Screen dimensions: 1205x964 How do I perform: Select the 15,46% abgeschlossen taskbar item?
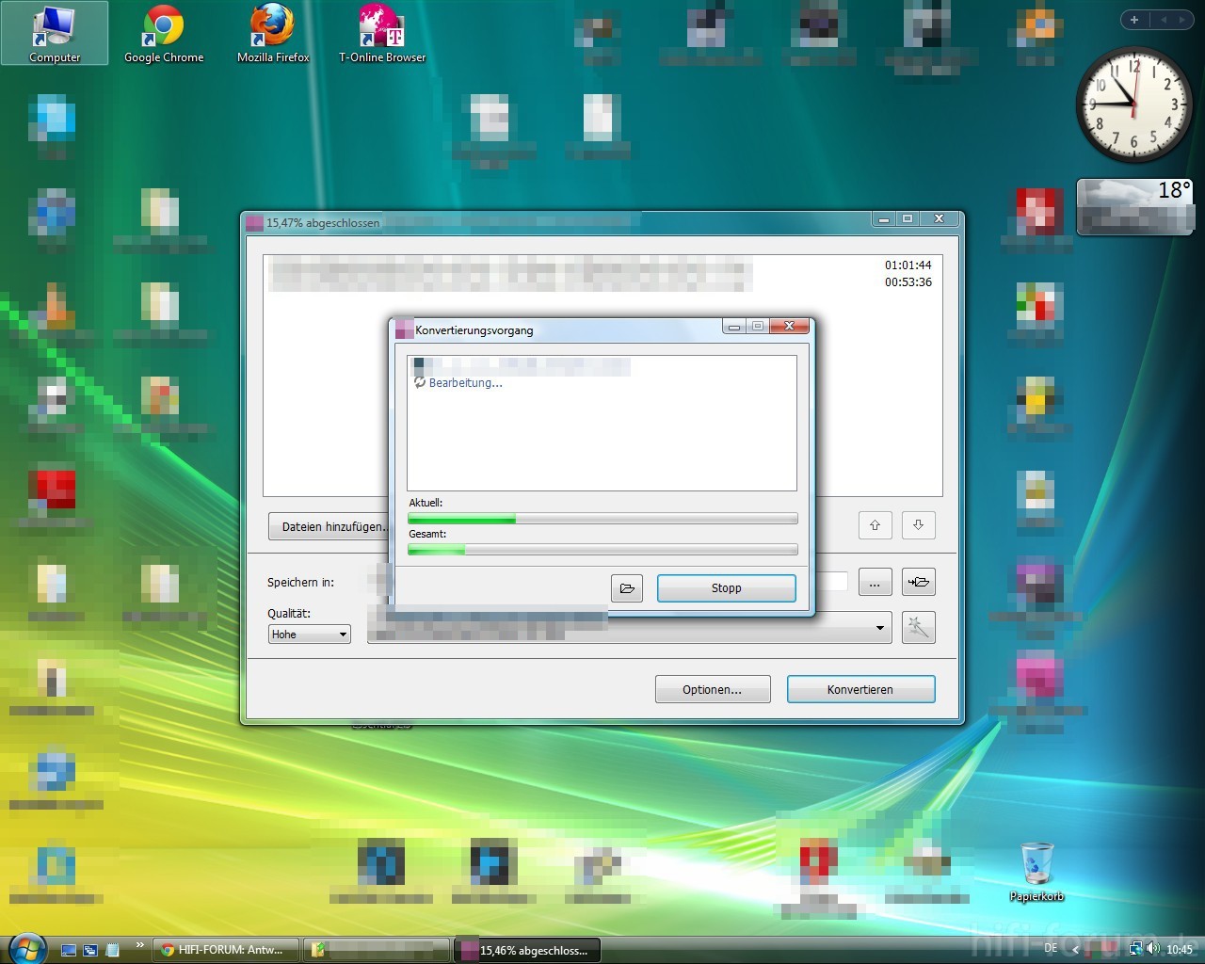[527, 950]
